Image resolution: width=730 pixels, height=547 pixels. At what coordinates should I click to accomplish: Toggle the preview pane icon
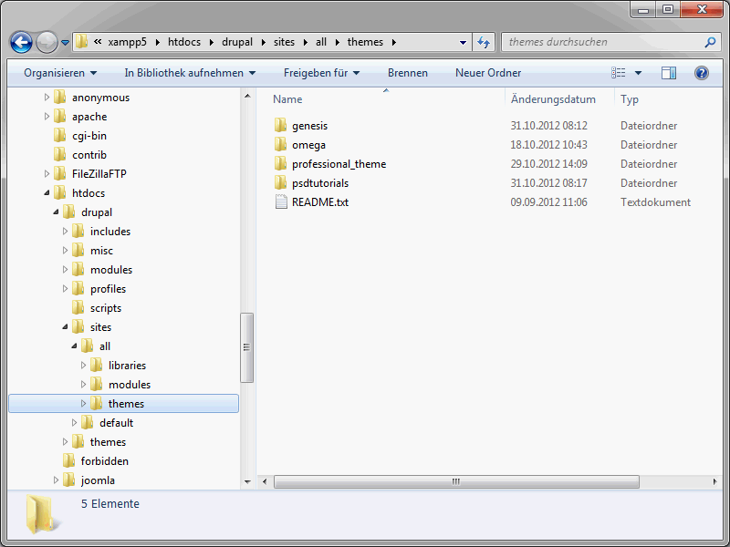(x=669, y=73)
